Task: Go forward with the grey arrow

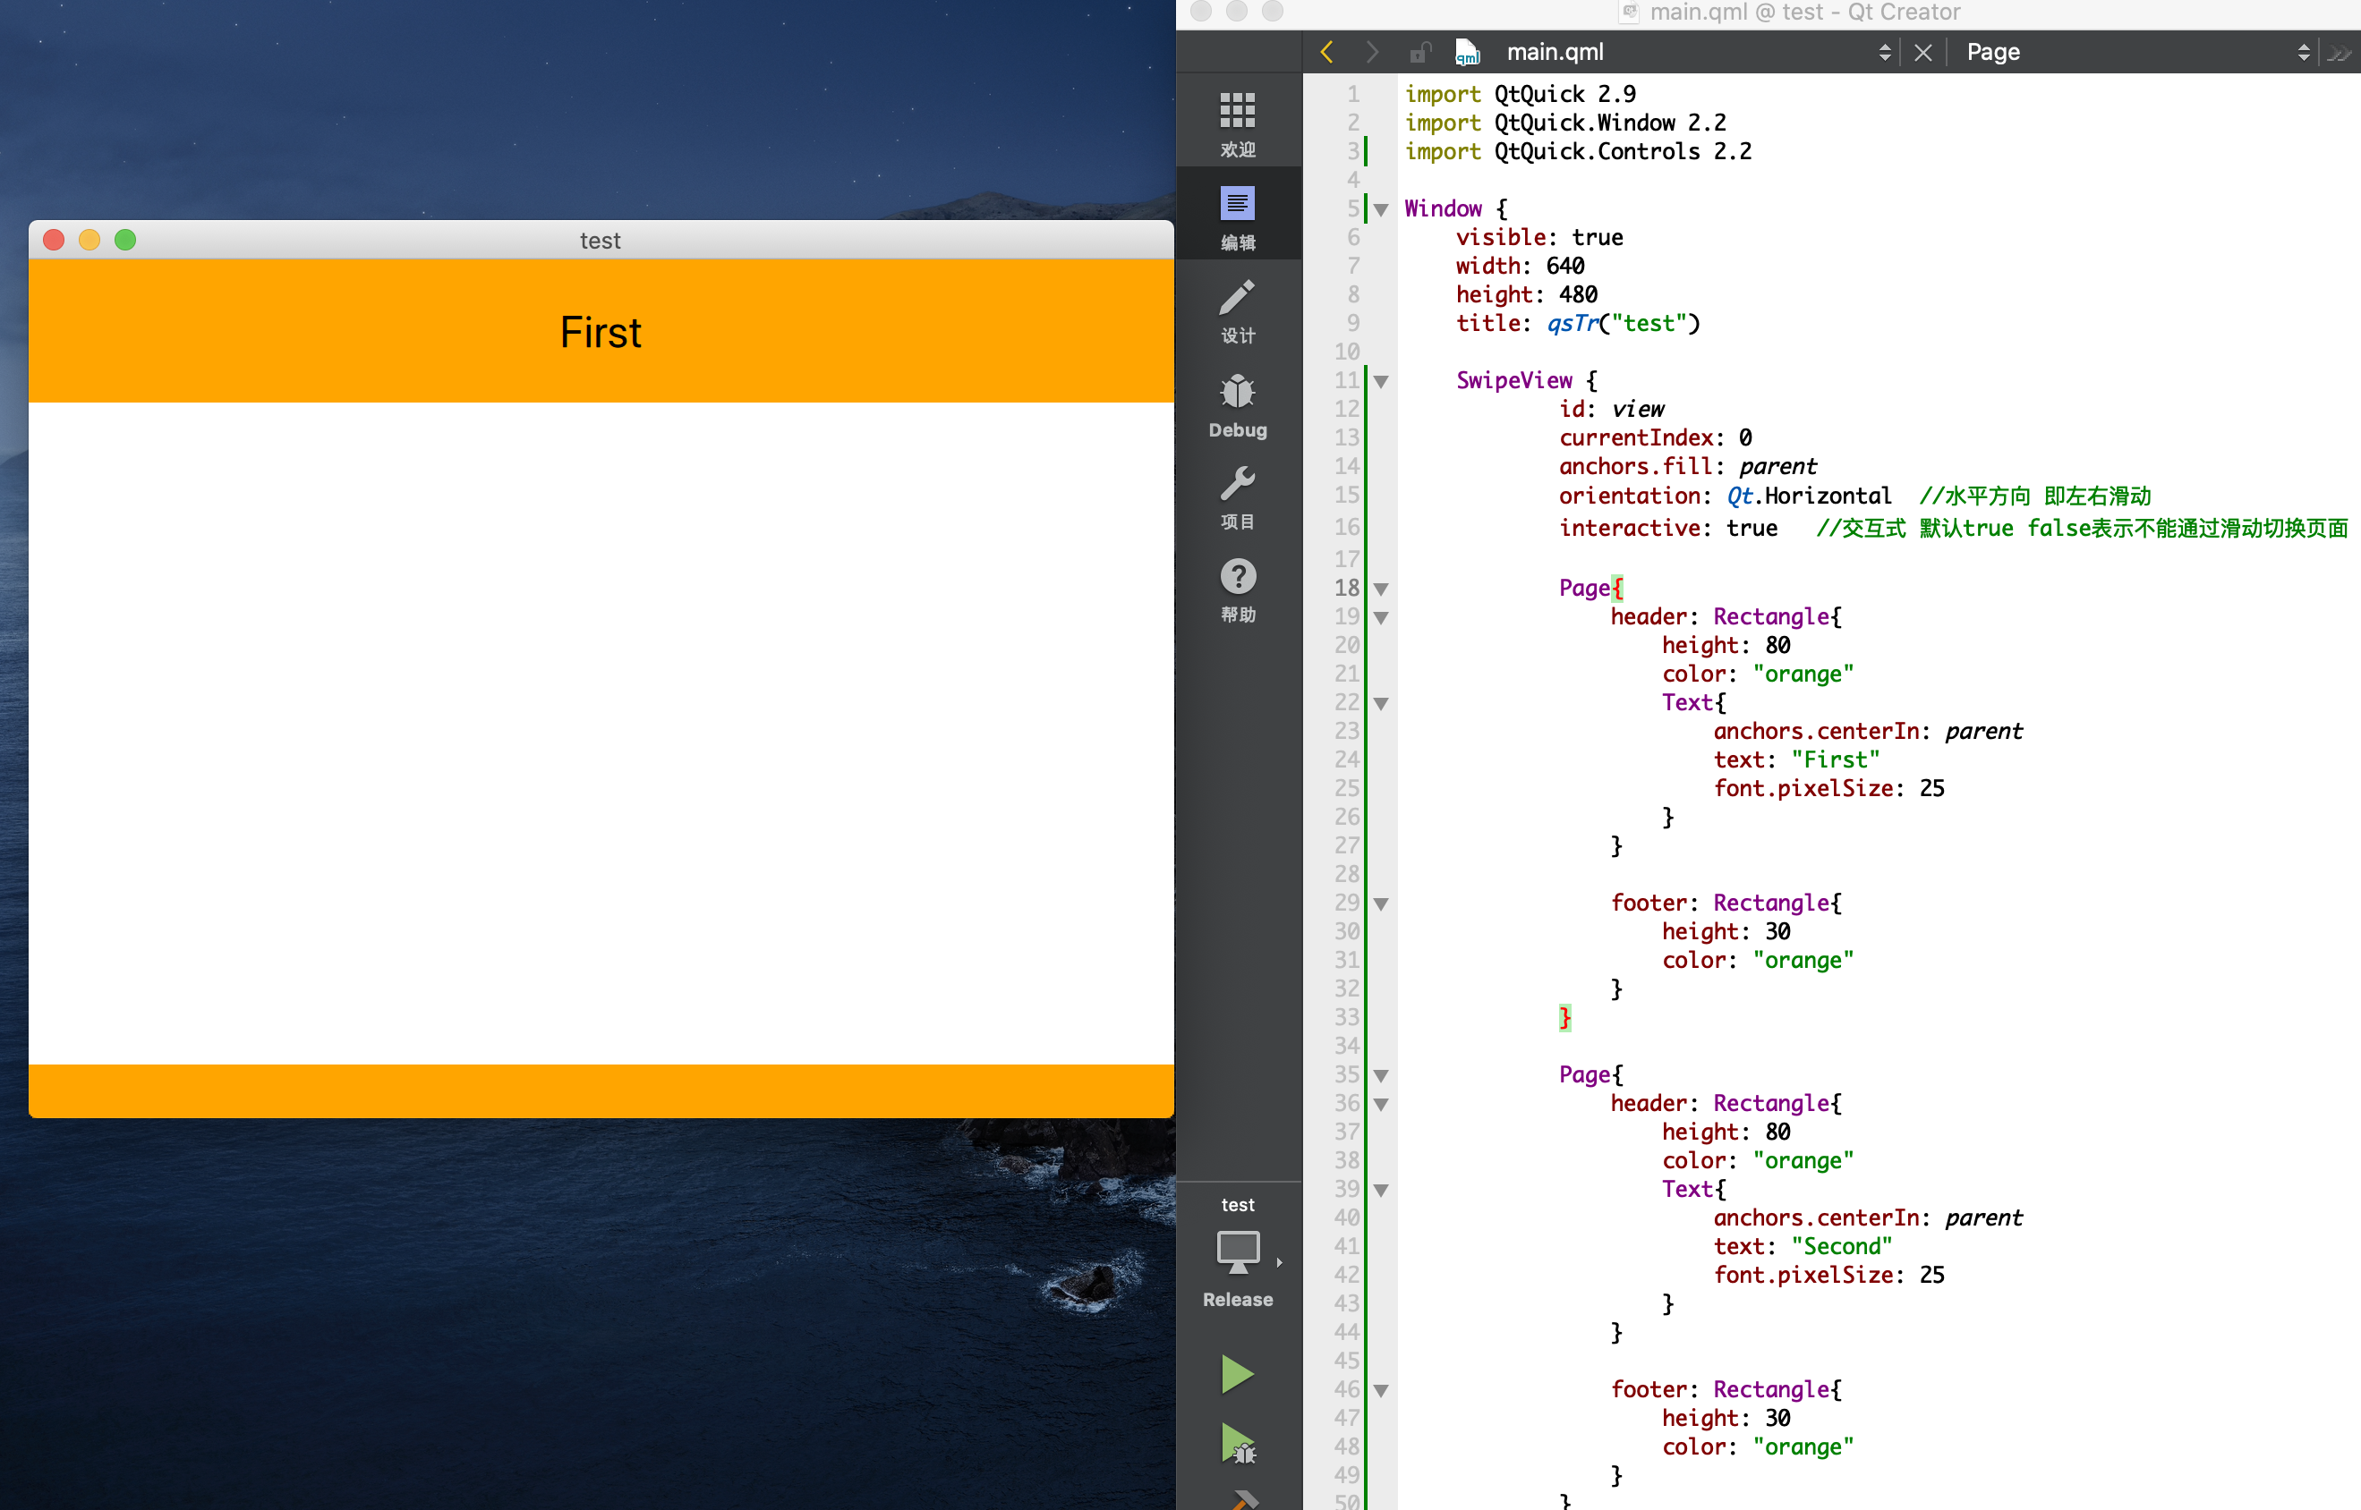Action: [x=1371, y=52]
